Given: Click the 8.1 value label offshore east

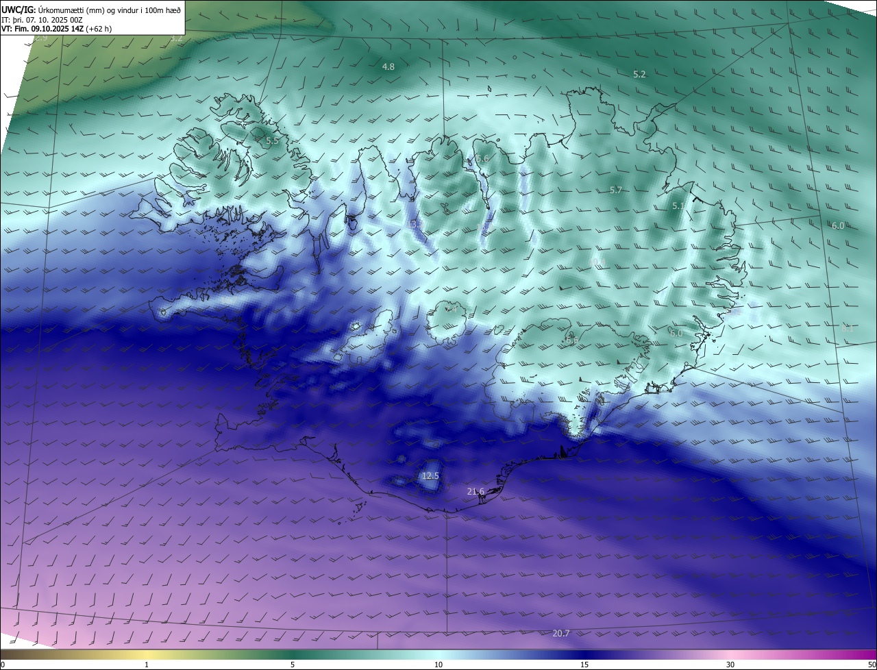Looking at the screenshot, I should 848,329.
